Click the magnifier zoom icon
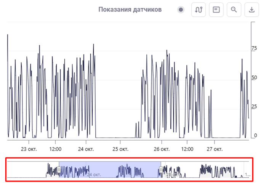 [234, 10]
